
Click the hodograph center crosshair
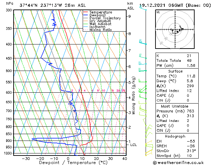pos(175,30)
